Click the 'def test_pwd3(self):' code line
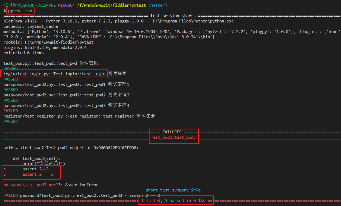The image size is (341, 206). 37,158
